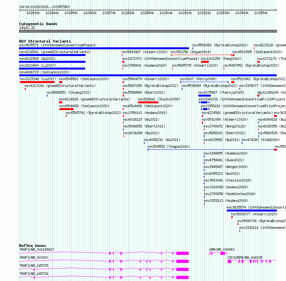This screenshot has width=286, height=281.
Task: Click nsv6501585 (Sedlazeck2020) label
Action: (257, 52)
